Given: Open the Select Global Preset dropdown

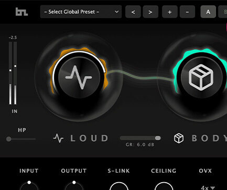Looking at the screenshot, I should point(81,12).
